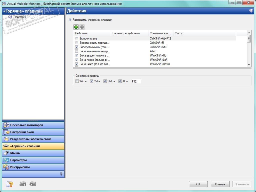Click the left panel splitter grip dots
Screen dimensions: 256x192
33,121
